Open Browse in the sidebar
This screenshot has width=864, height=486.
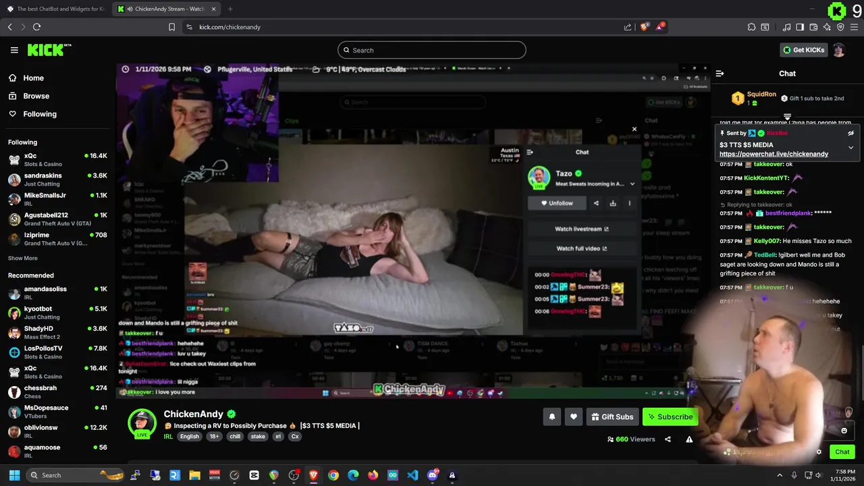click(36, 96)
